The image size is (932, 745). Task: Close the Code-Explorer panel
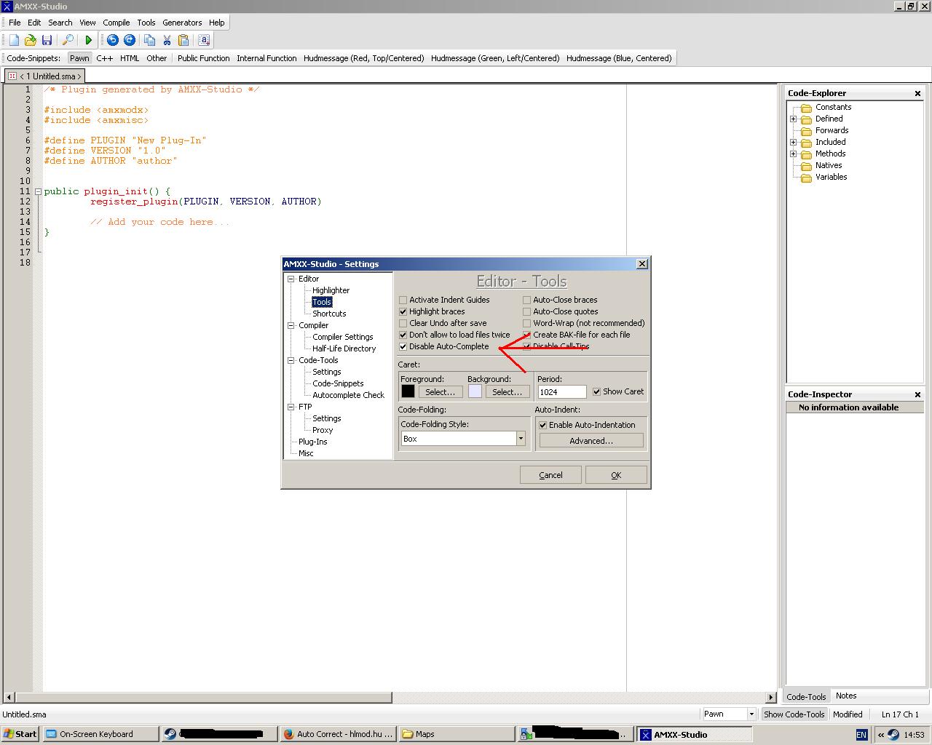917,93
